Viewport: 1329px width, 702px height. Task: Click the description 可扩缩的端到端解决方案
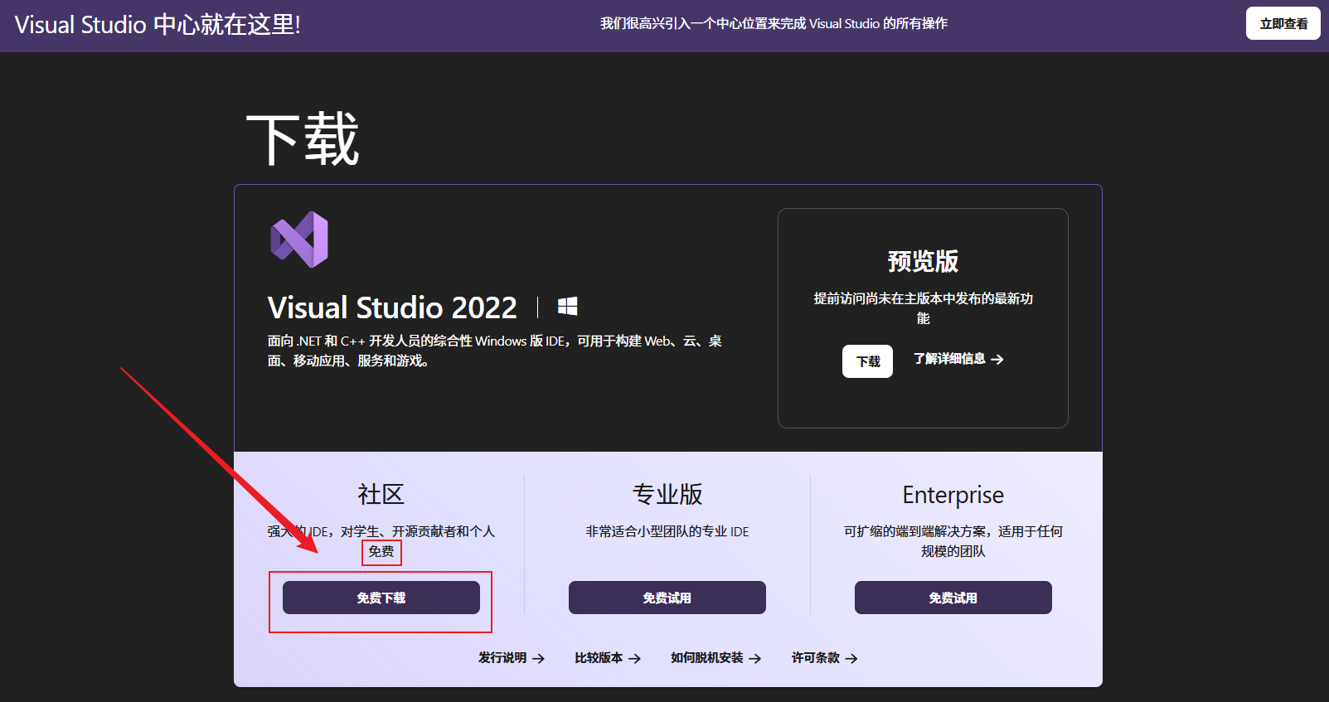click(953, 541)
